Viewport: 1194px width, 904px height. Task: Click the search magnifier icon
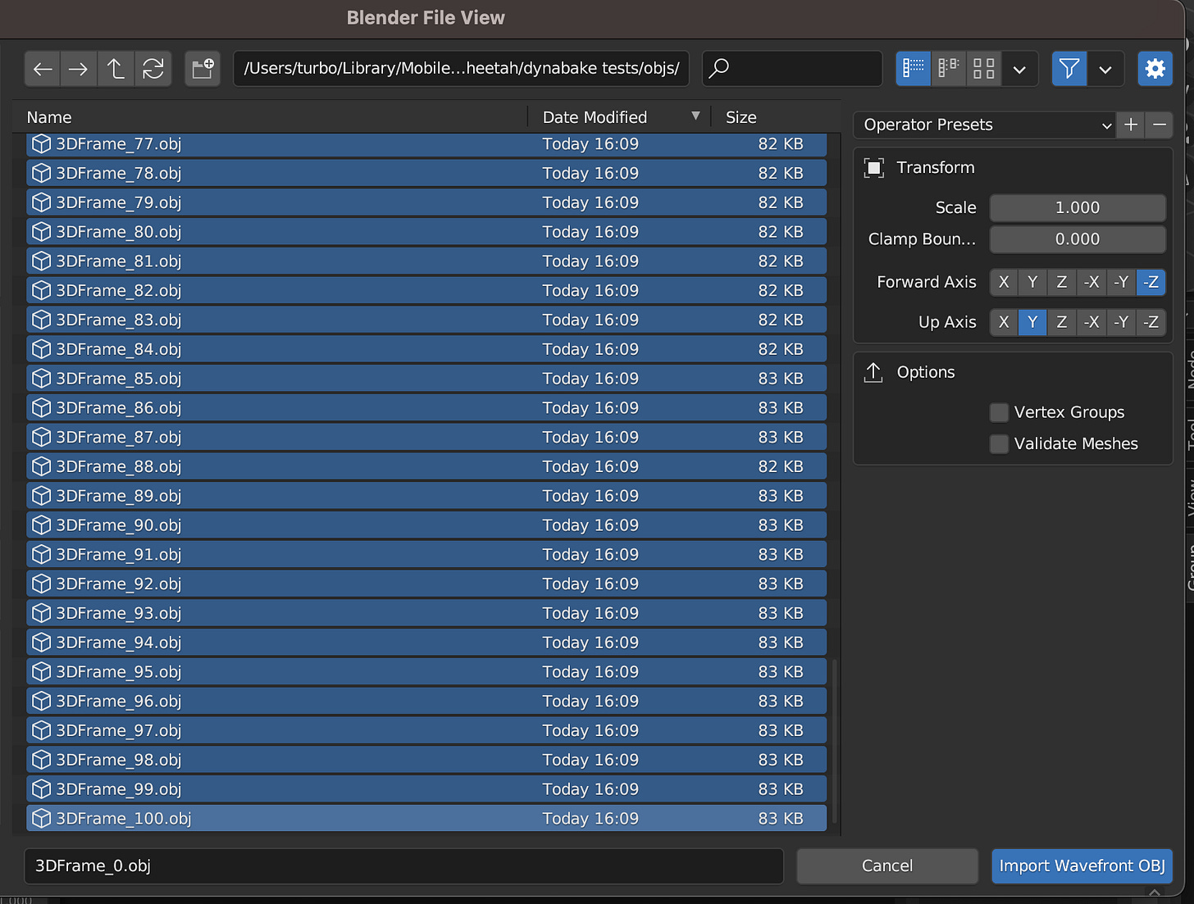[x=719, y=68]
